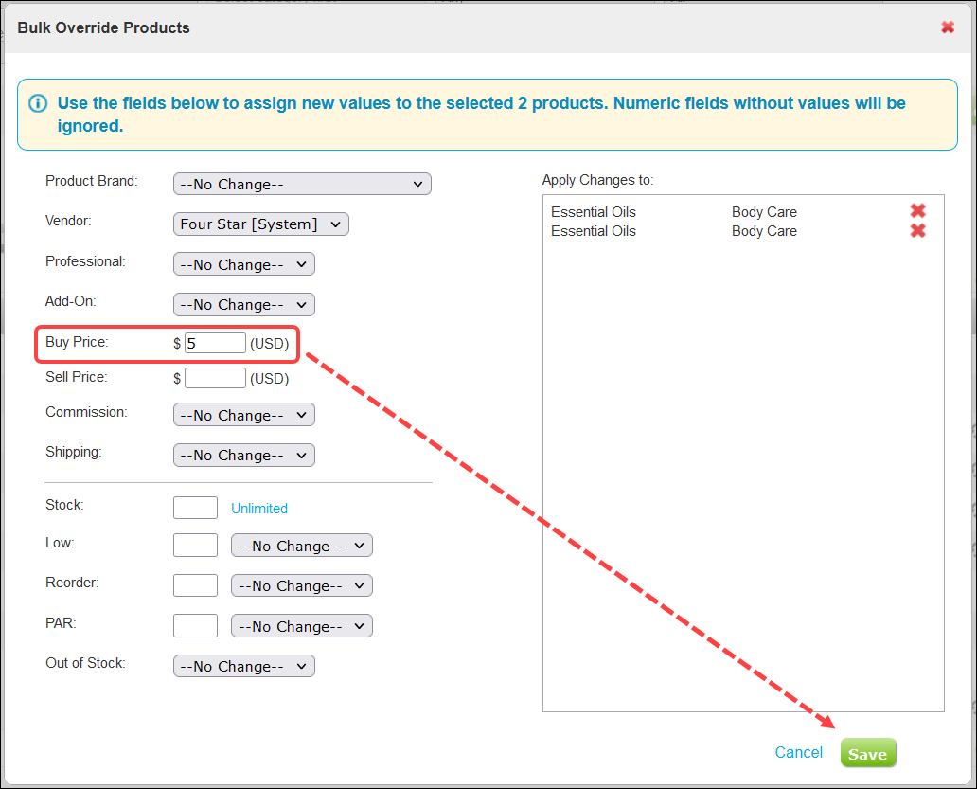
Task: Click the Unlimited stock link
Action: pos(259,509)
